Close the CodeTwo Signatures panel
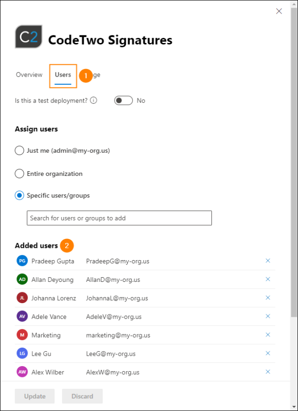Screen dimensions: 298x411 click(279, 11)
